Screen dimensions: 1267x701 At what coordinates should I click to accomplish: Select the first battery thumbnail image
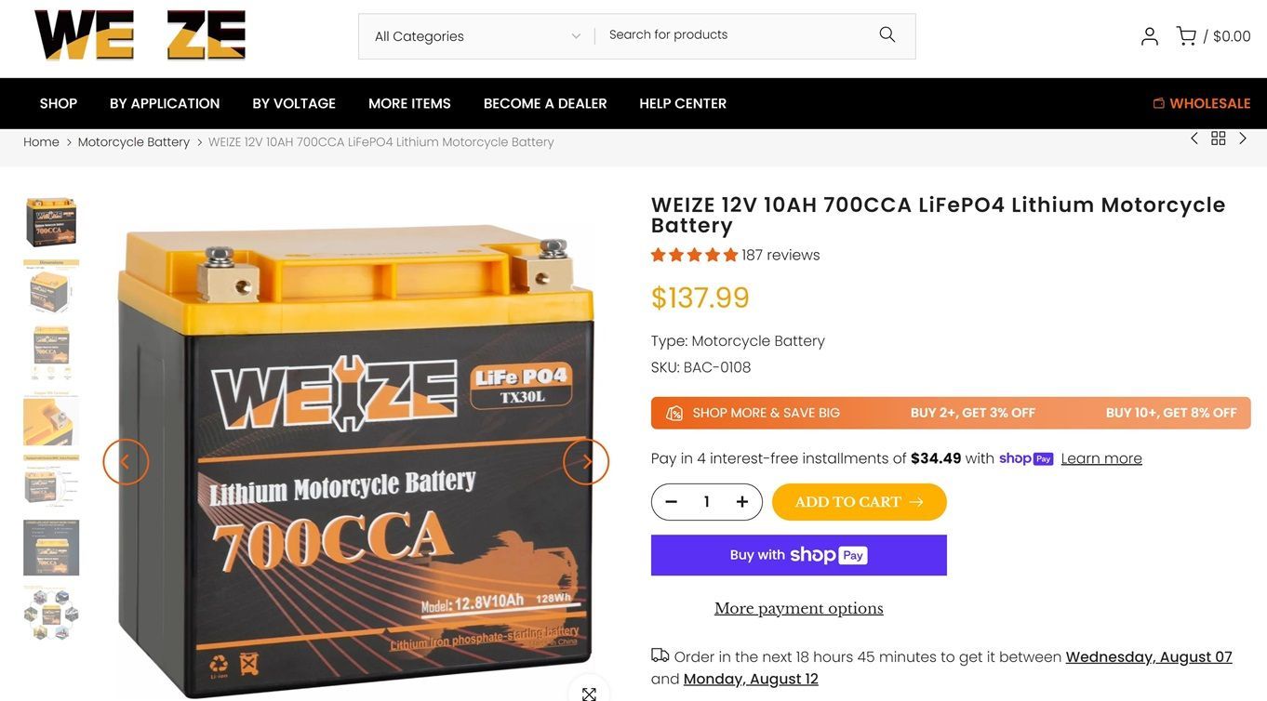[51, 222]
